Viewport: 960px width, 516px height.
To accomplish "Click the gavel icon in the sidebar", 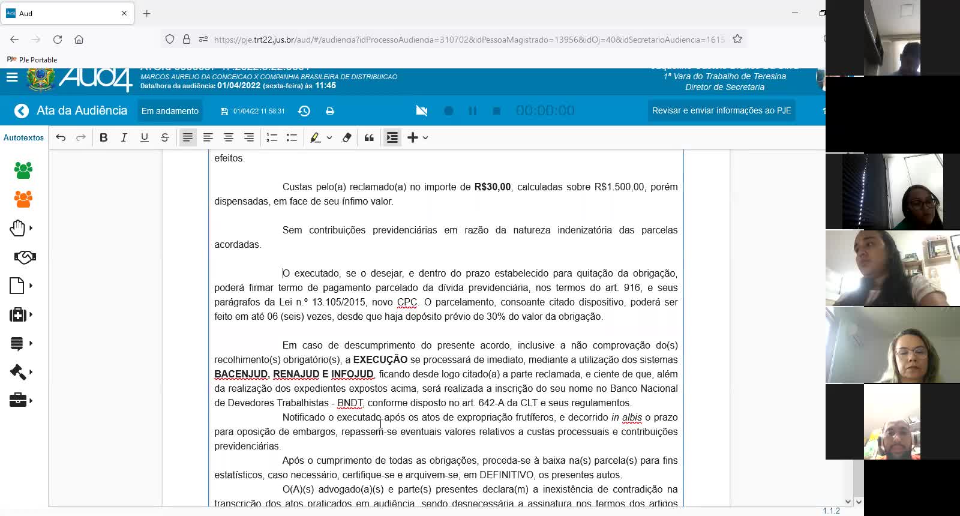I will click(18, 372).
